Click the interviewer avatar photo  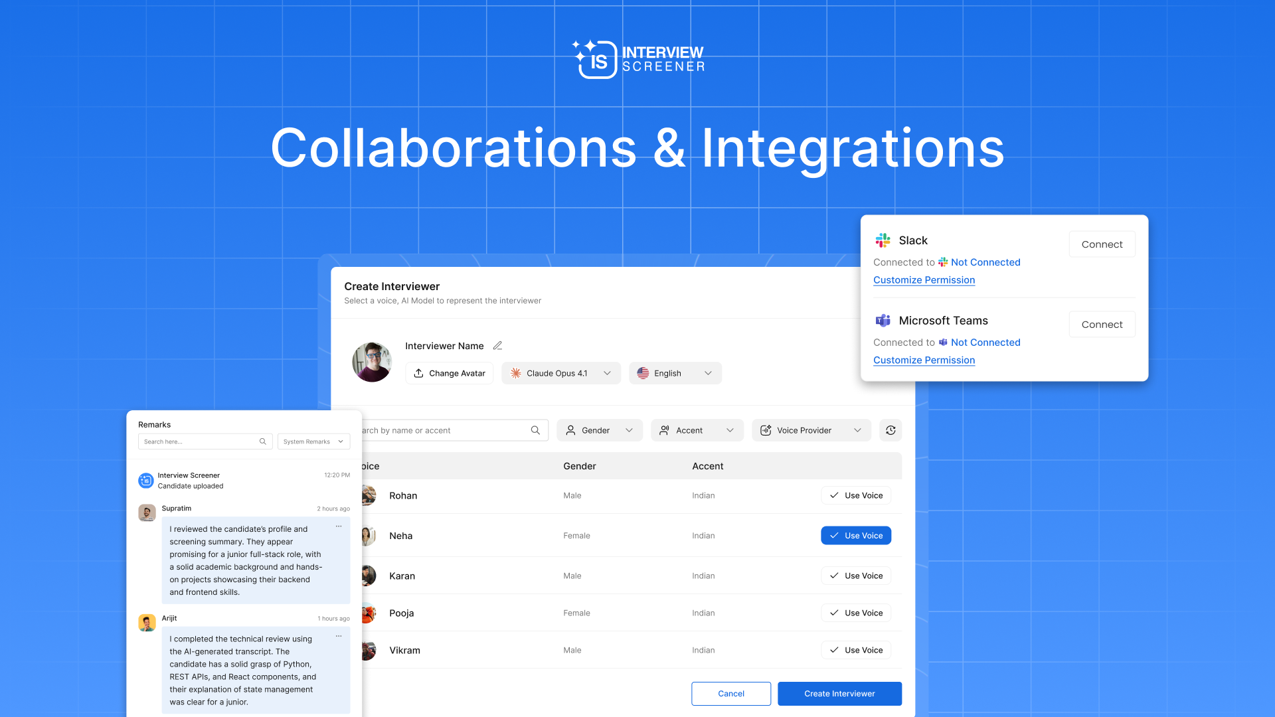click(x=372, y=362)
